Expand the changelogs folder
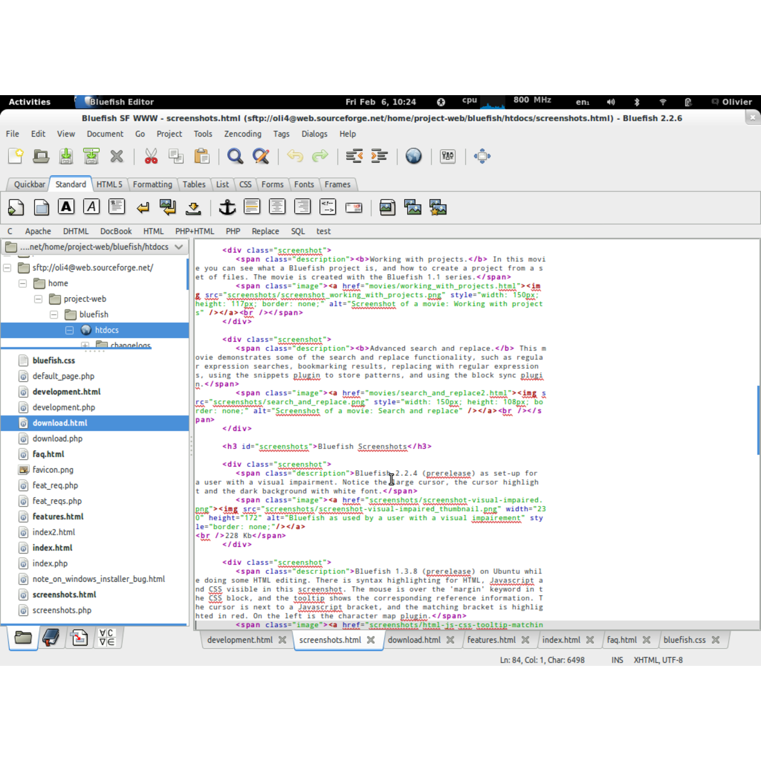Screen dimensions: 761x761 coord(84,345)
